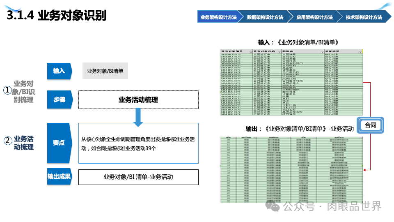Click the circled number 1 icon
The height and width of the screenshot is (222, 394).
coord(7,90)
